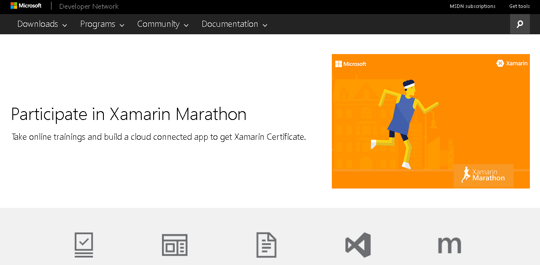Open the search magnifier button
This screenshot has width=540, height=265.
click(x=520, y=24)
